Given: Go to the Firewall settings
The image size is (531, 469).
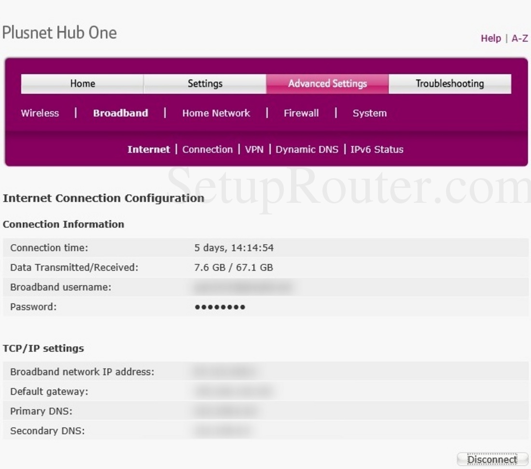Looking at the screenshot, I should click(x=301, y=113).
